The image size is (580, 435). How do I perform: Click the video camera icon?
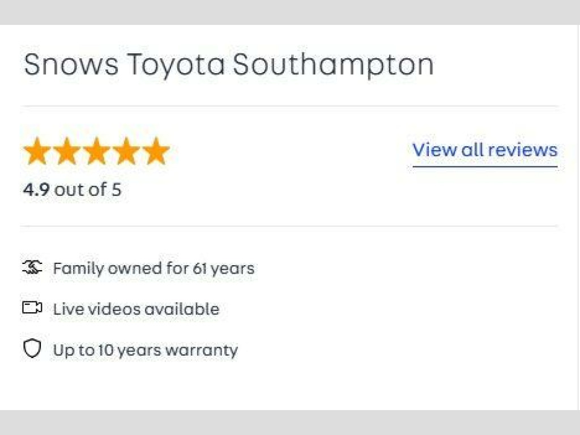32,308
